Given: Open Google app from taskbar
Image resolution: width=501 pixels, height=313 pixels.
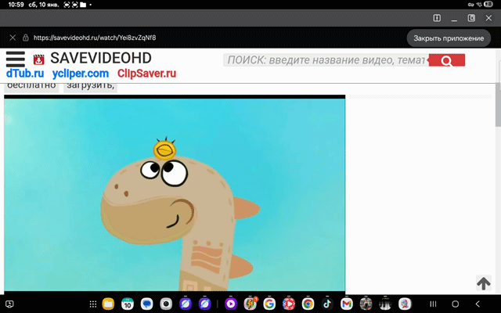Looking at the screenshot, I should pyautogui.click(x=269, y=304).
